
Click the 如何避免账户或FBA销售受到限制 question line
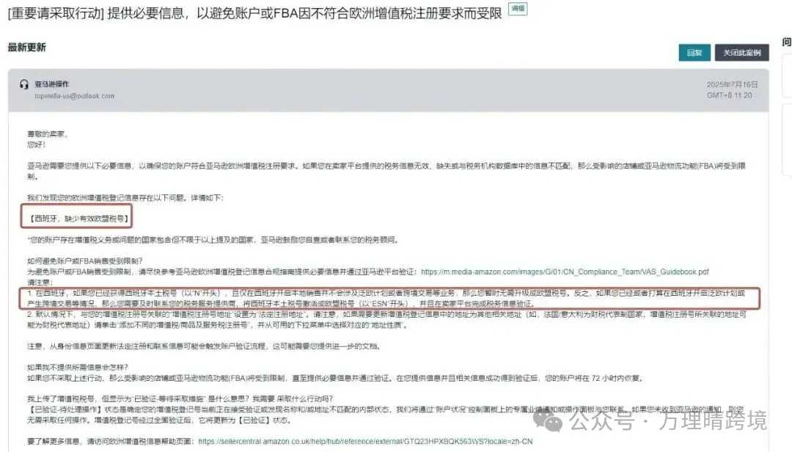click(x=85, y=261)
